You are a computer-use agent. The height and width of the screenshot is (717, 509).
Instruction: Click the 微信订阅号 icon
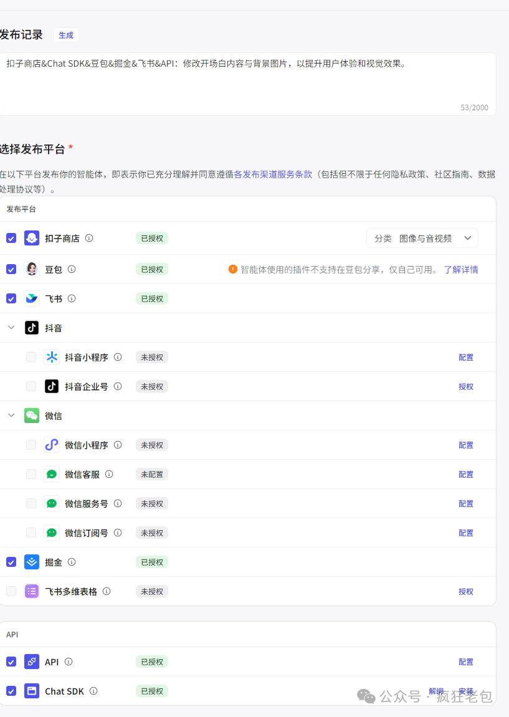(x=52, y=533)
